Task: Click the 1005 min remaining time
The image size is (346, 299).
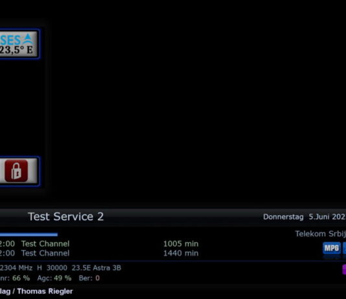Action: coord(181,244)
